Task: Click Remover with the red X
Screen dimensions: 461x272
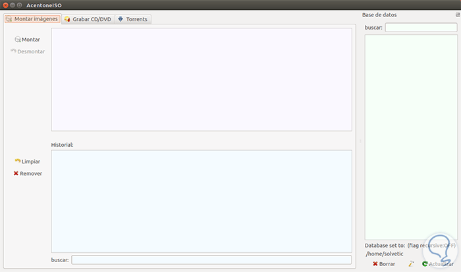Action: (x=28, y=173)
